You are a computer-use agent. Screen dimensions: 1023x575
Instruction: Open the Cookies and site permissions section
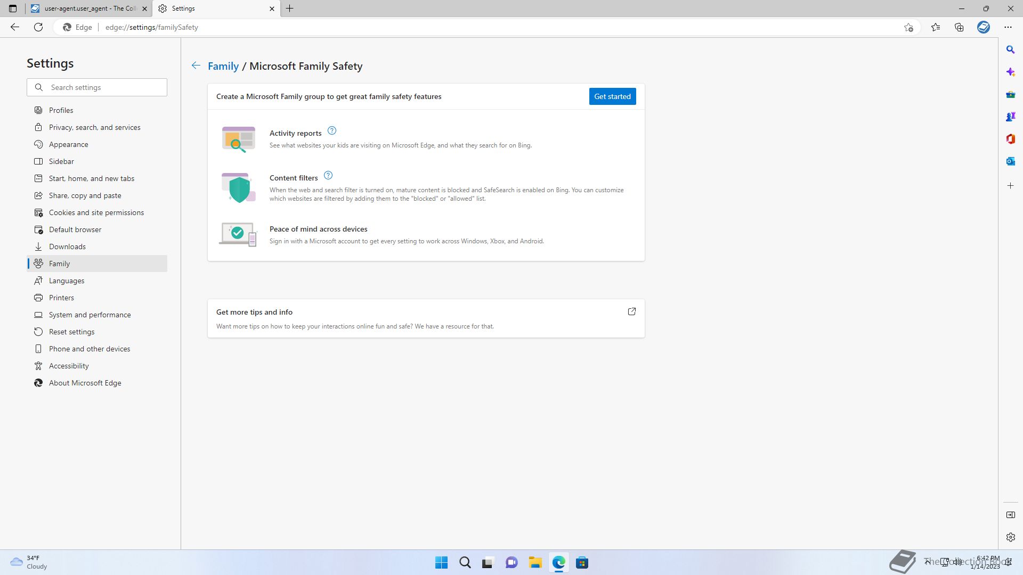[96, 212]
